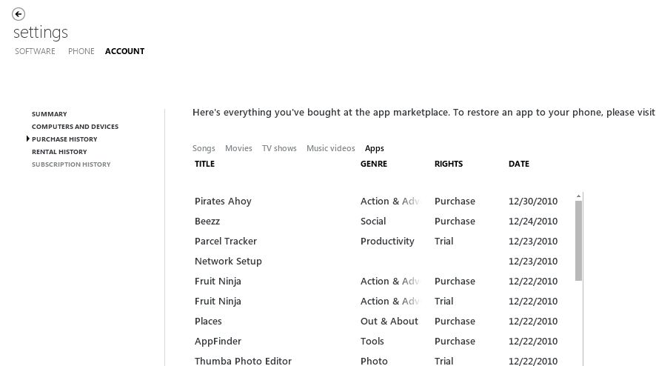Click the back arrow icon
This screenshot has height=366, width=656.
pyautogui.click(x=19, y=14)
